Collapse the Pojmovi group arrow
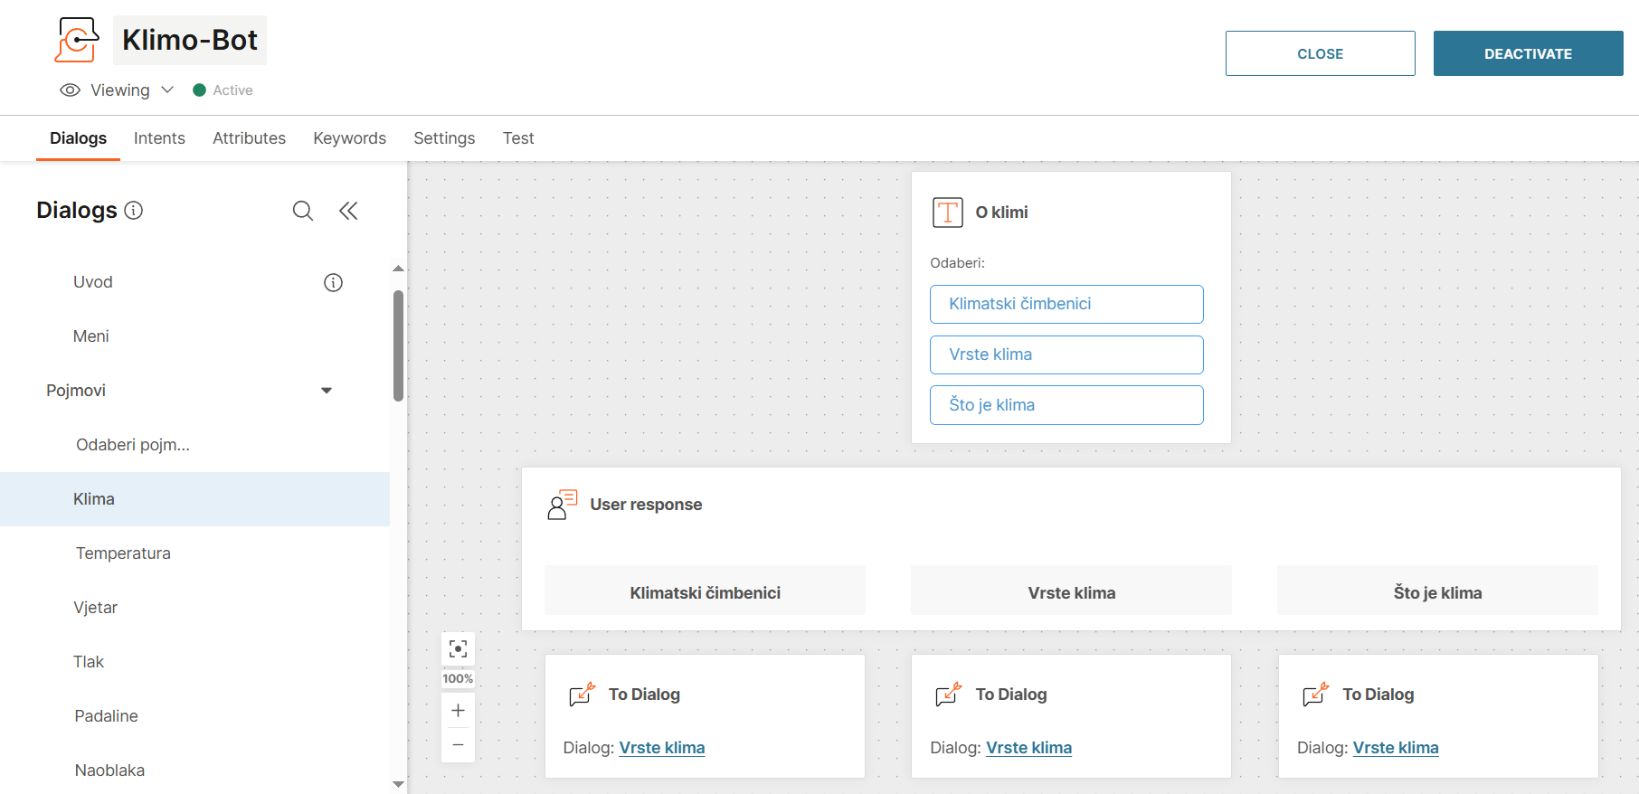 327,391
